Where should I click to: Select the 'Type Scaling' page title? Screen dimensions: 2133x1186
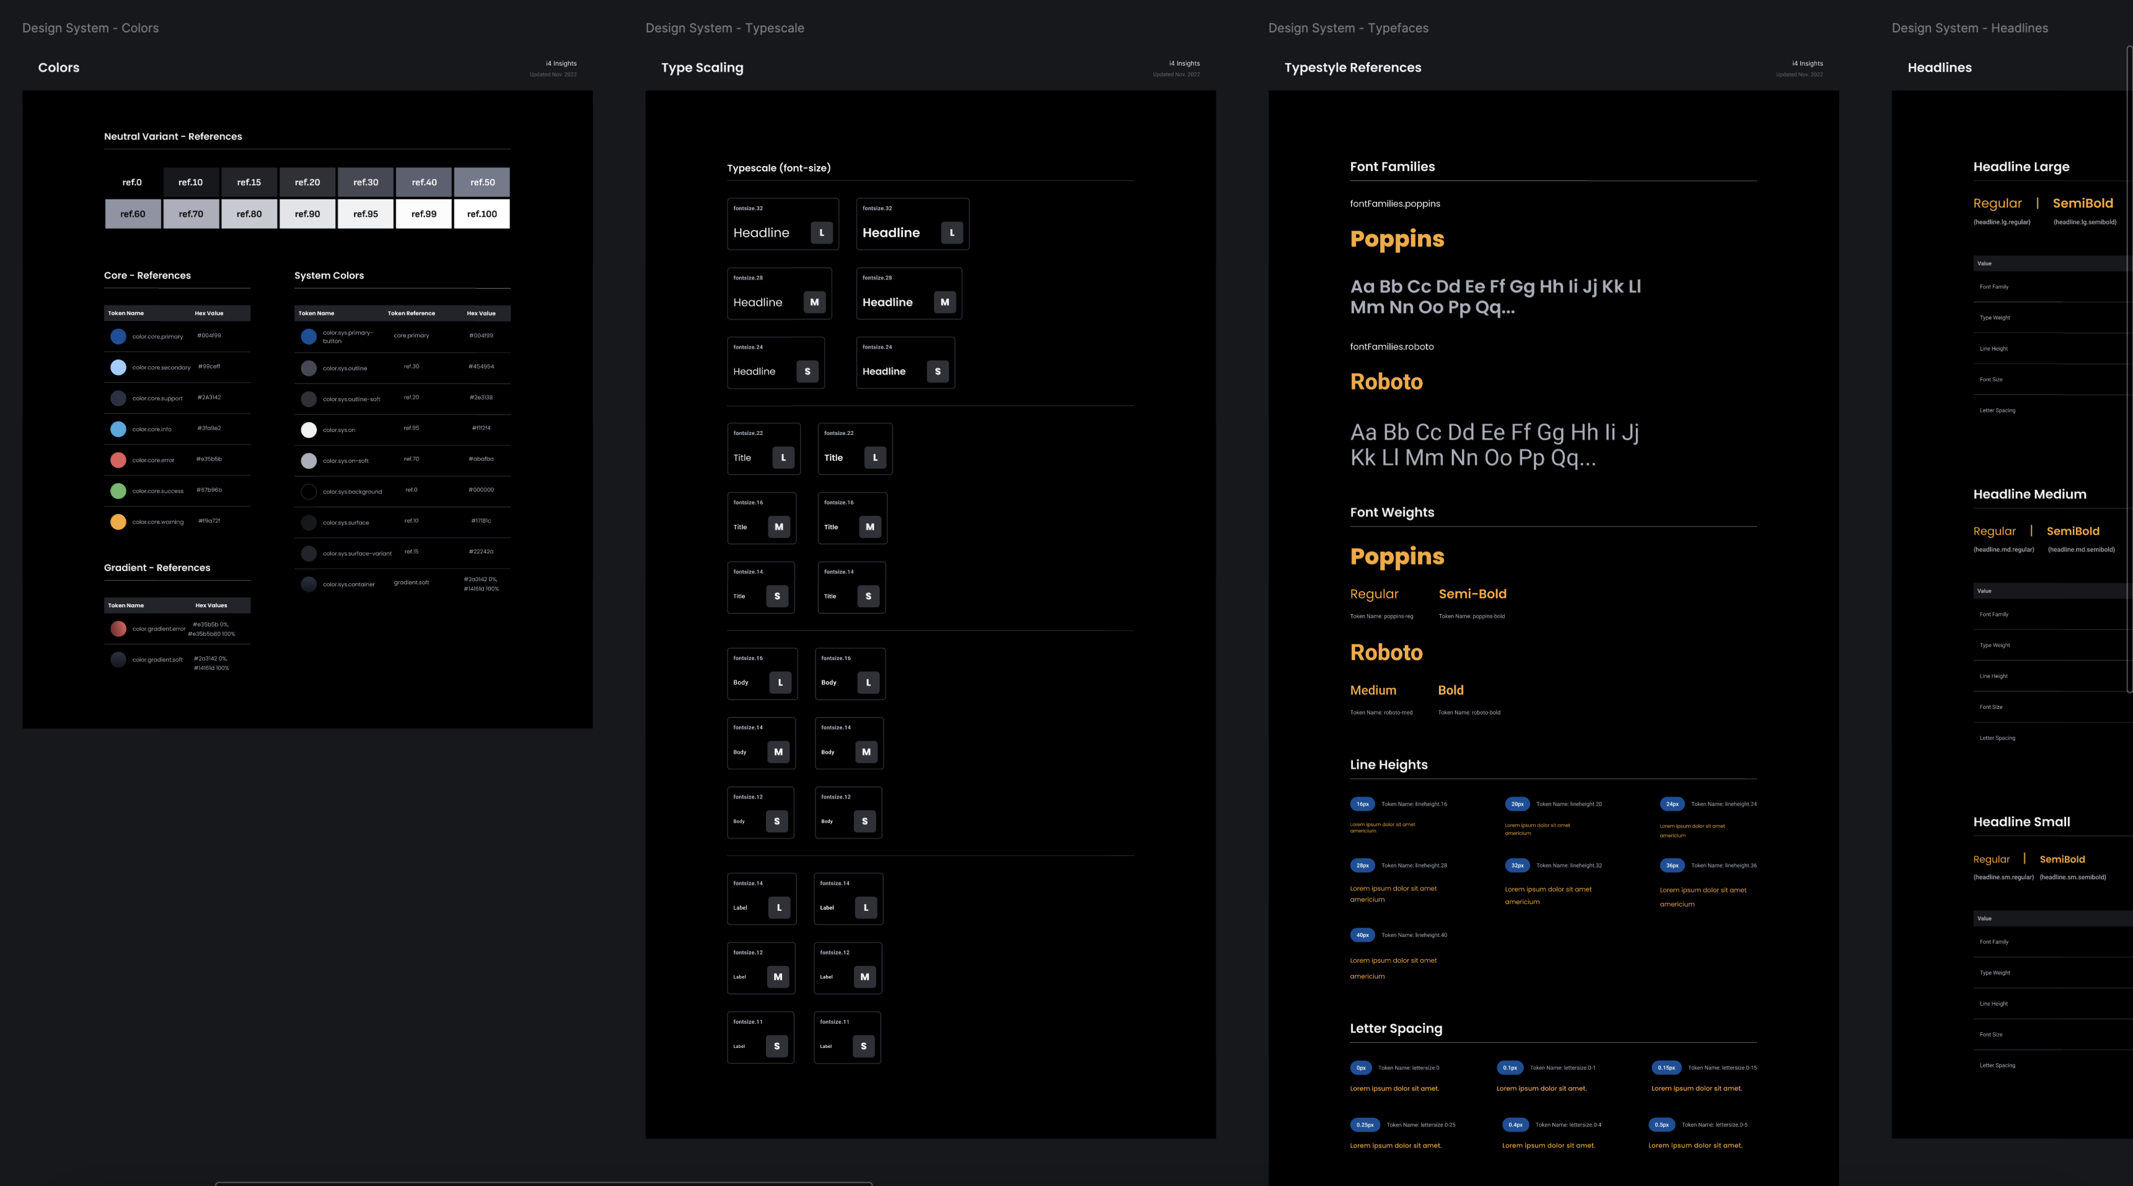702,68
